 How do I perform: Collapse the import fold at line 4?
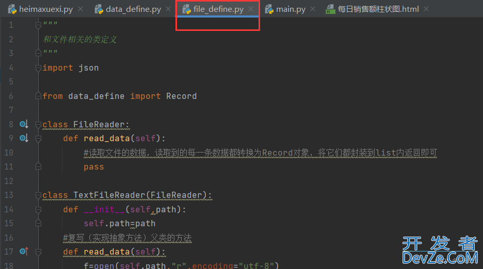(x=38, y=68)
